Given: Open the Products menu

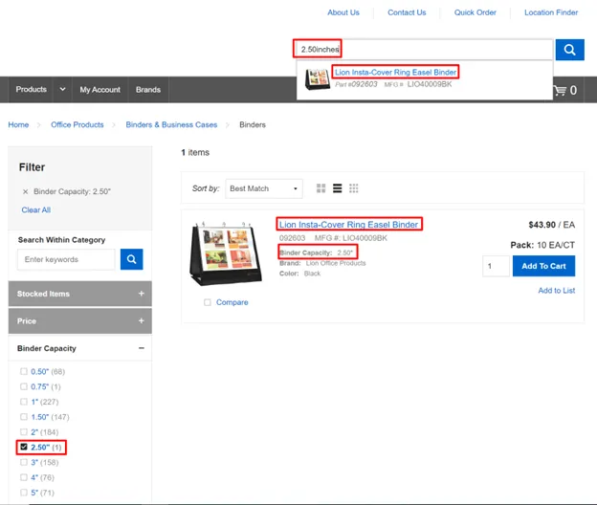Looking at the screenshot, I should click(32, 90).
